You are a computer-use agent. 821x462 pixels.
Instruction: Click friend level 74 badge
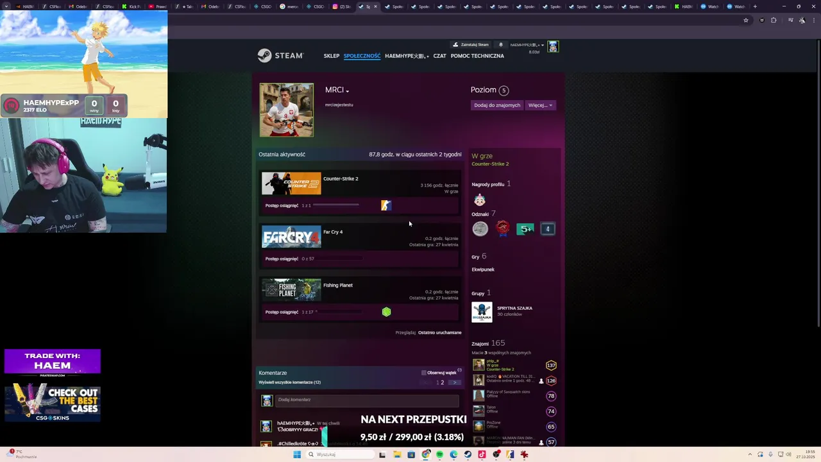coord(551,411)
